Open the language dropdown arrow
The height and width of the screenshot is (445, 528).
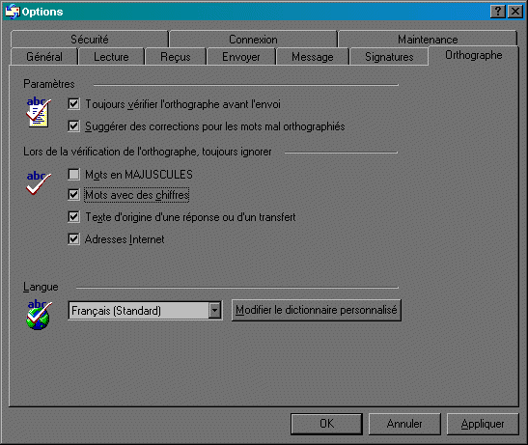tap(214, 310)
